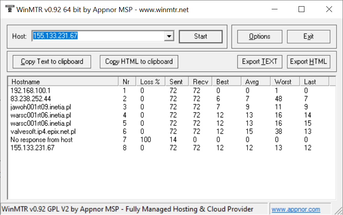Click Copy HTML to clipboard
This screenshot has width=343, height=215.
pos(139,62)
